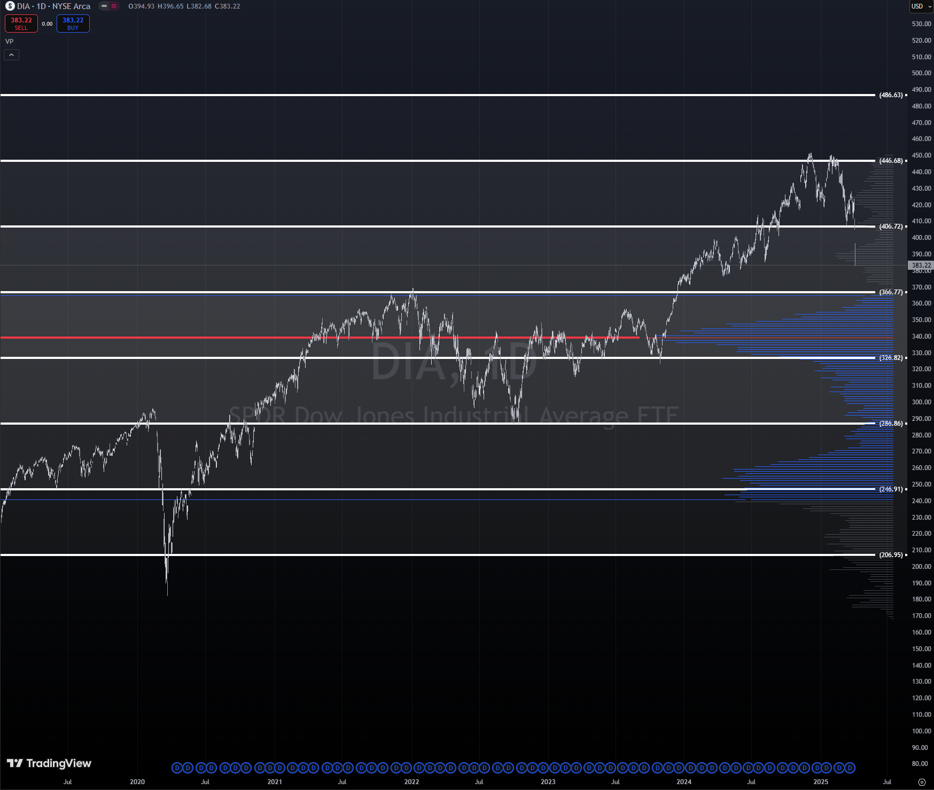Click the pink approximate-data icon in the header
Image resolution: width=934 pixels, height=790 pixels.
click(x=114, y=6)
